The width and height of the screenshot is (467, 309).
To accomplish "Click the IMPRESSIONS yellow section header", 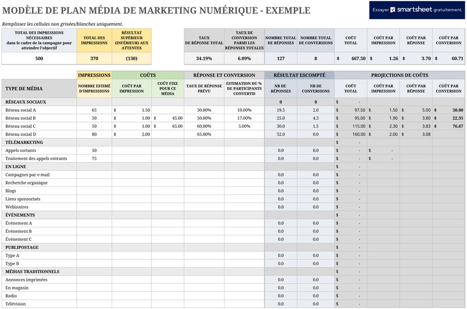I will tap(94, 75).
